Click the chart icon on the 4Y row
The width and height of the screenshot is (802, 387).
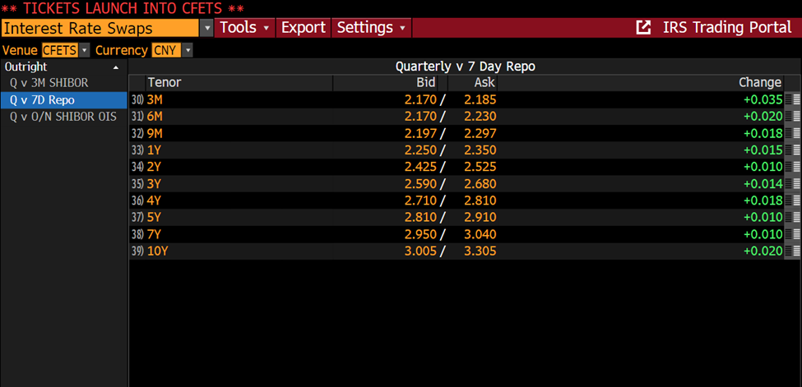792,200
